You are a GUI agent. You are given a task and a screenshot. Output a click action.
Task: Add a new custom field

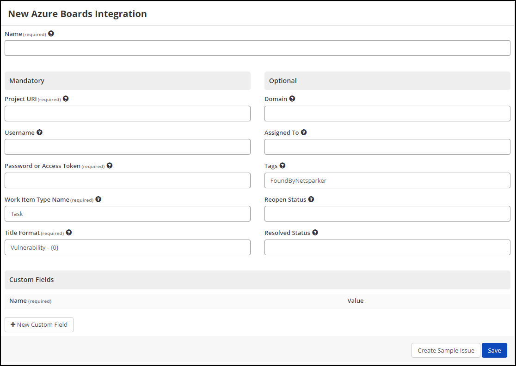(39, 324)
